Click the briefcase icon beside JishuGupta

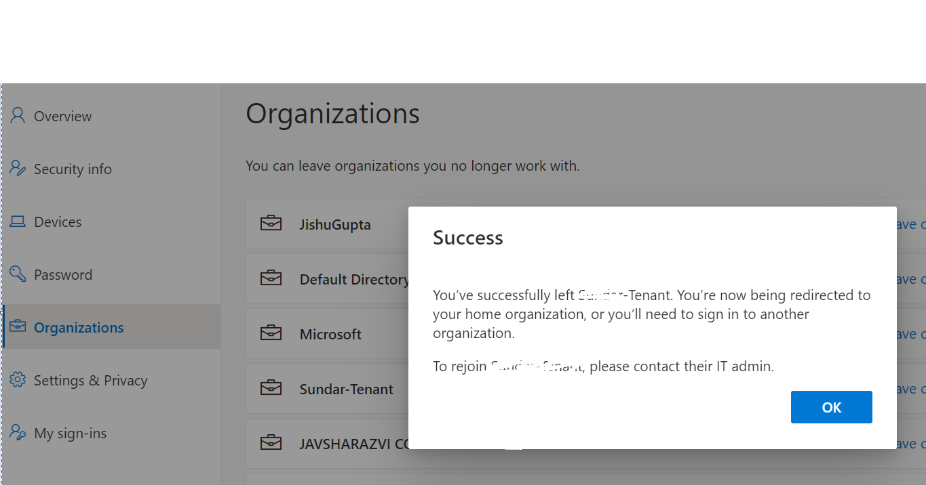(271, 224)
